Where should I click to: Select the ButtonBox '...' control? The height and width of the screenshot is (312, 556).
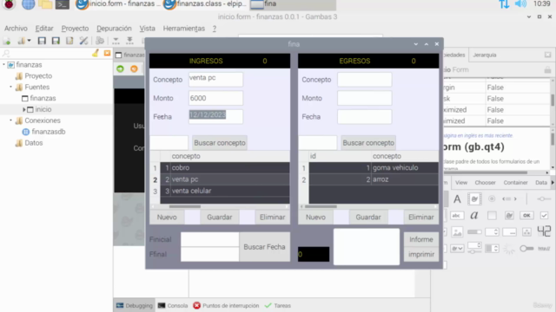(x=509, y=232)
